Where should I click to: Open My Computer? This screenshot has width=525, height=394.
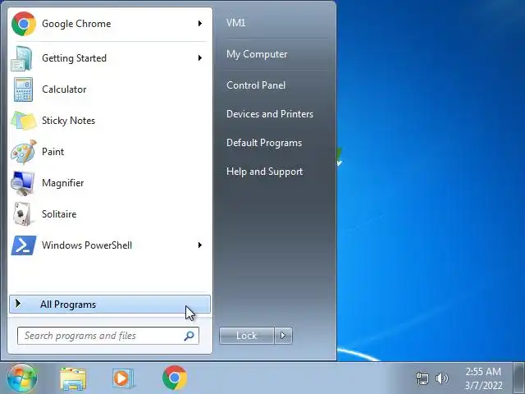[x=257, y=54]
